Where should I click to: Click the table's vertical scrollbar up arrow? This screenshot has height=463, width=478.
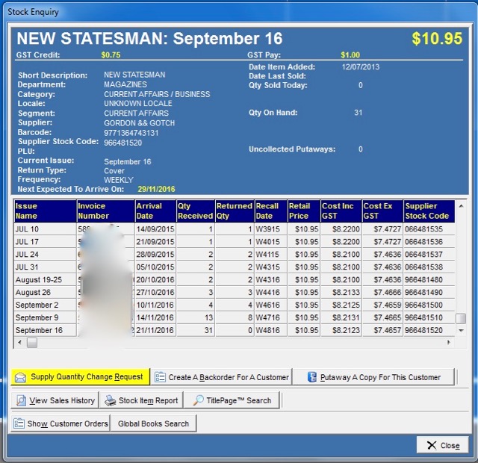462,205
